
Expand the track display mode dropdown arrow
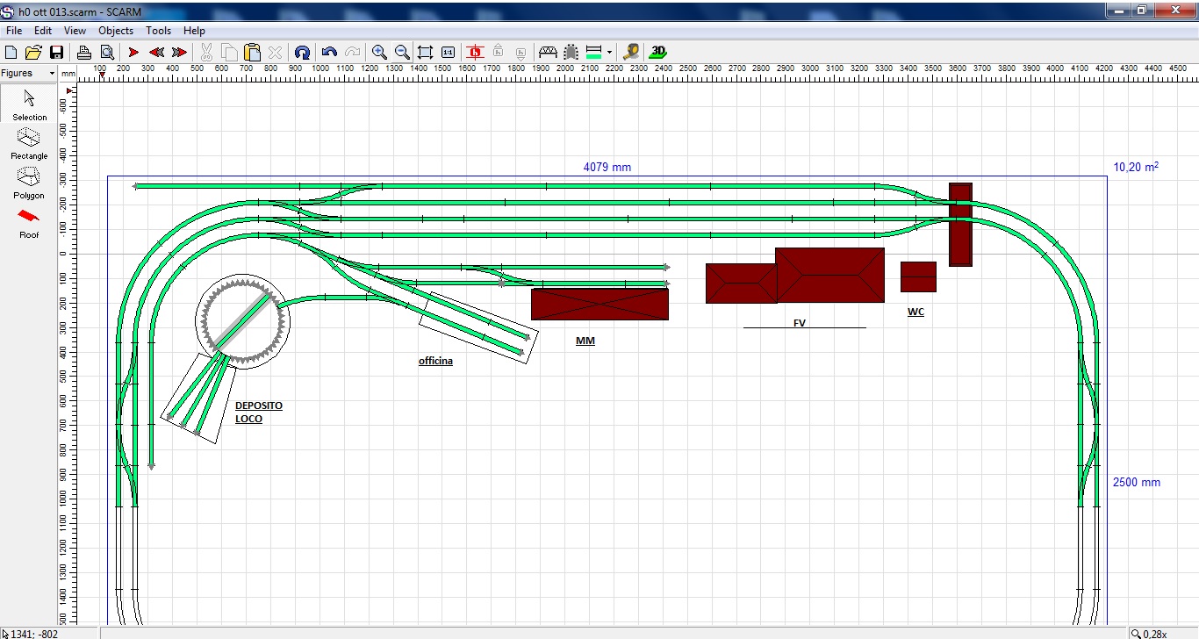click(609, 52)
